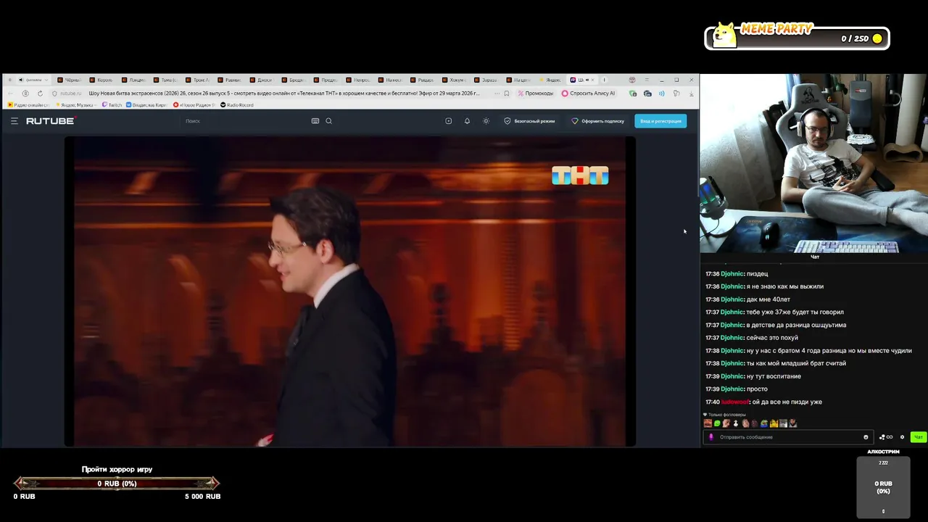Click chat message 'ну тут воспитание'

click(774, 376)
